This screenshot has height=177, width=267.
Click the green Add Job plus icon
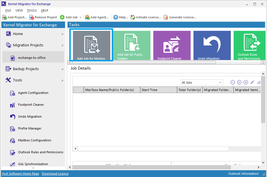pos(62,17)
